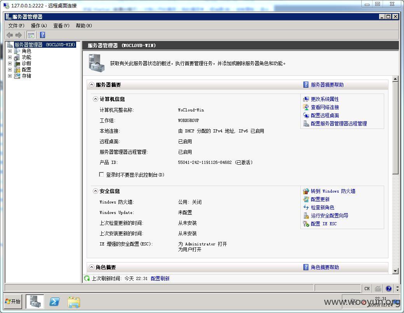Viewport: 404px width, 313px height.
Task: Click the CH language indicator
Action: (367, 289)
